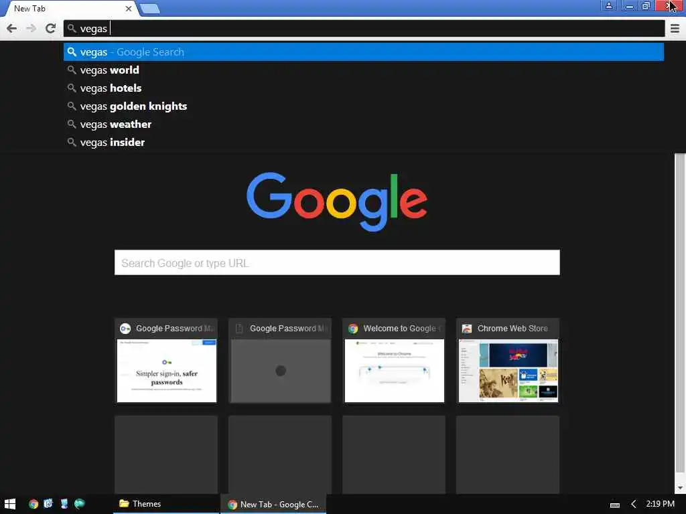Click the green globe pinned taskbar icon
Image resolution: width=686 pixels, height=514 pixels.
(80, 503)
